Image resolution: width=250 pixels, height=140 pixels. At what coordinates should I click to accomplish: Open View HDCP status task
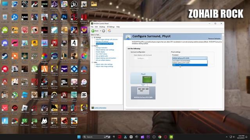[x=102, y=54]
